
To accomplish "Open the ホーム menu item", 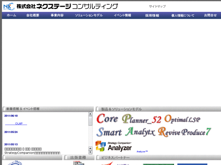I will click(x=12, y=15).
